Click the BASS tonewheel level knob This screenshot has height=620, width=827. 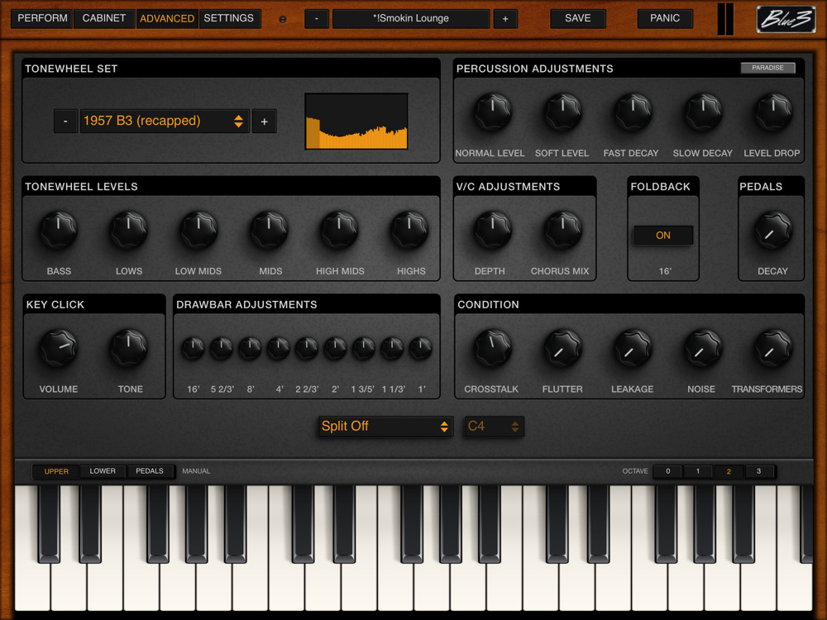[59, 231]
